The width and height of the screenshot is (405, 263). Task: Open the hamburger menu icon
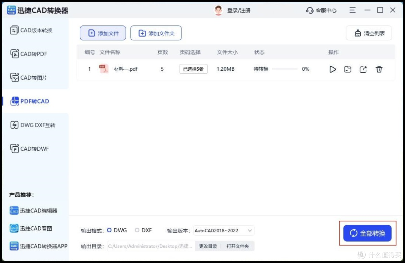click(x=352, y=10)
